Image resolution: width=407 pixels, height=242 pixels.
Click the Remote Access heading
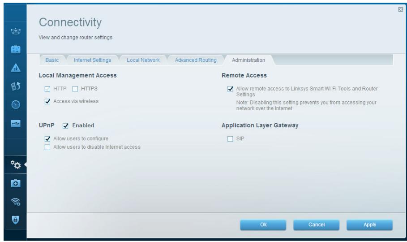pyautogui.click(x=244, y=75)
